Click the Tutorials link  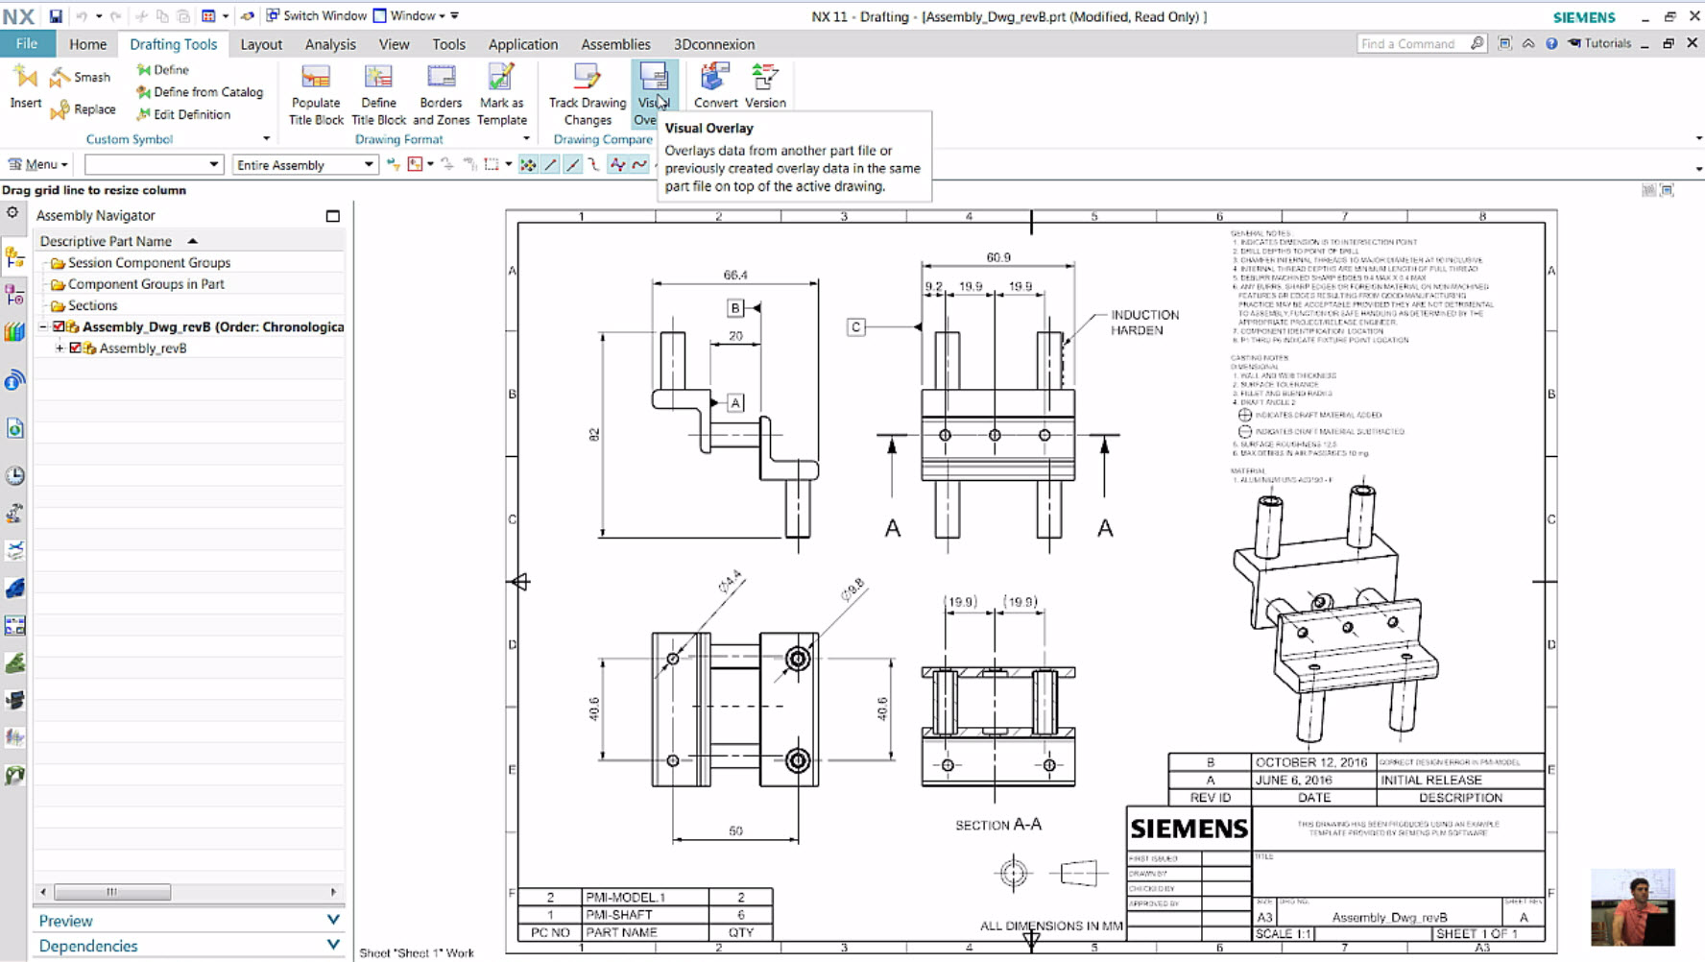(x=1604, y=43)
